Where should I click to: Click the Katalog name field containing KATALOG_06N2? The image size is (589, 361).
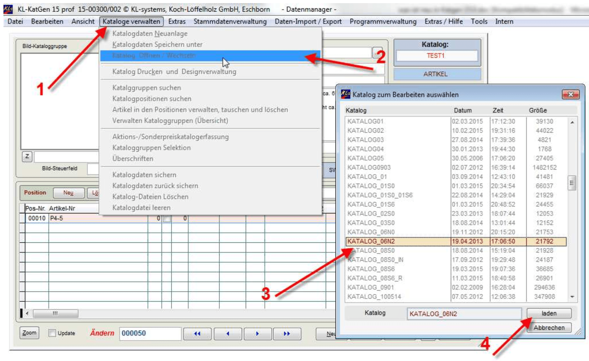tap(464, 314)
